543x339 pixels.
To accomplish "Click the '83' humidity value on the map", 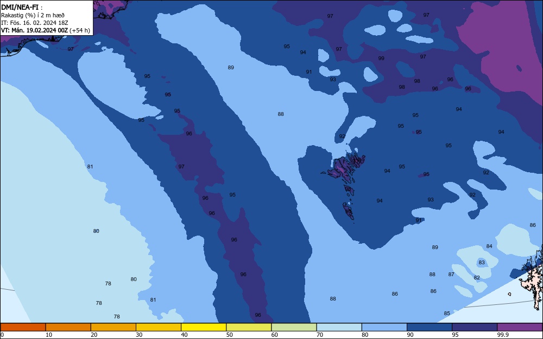I will pos(482,262).
